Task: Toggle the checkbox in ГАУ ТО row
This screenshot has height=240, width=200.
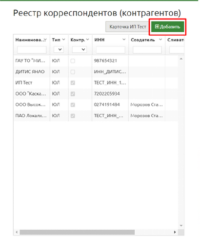Action: (73, 61)
